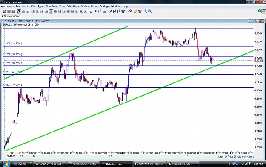Open the Workspaces menu
This screenshot has width=266, height=167.
pos(7,6)
